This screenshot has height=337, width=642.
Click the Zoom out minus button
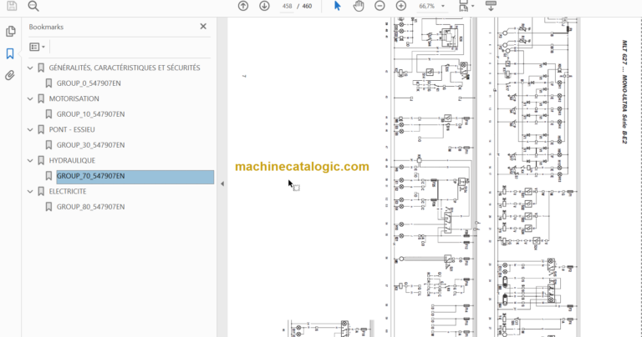click(380, 6)
